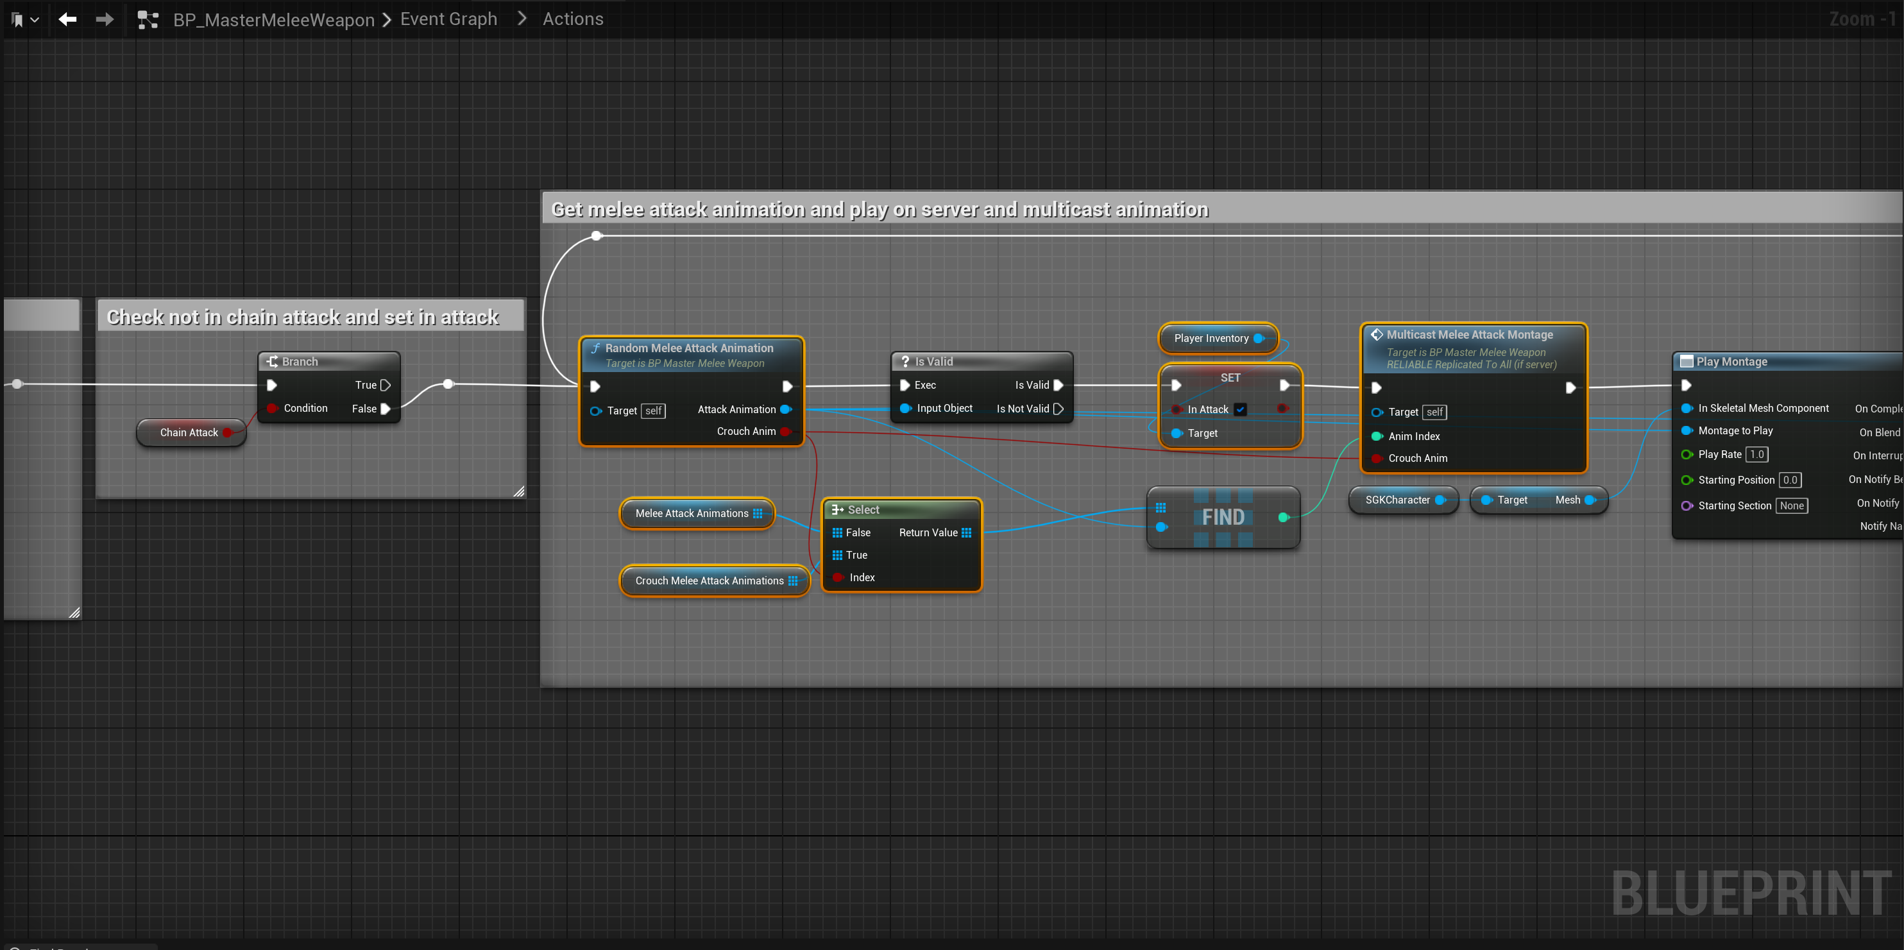
Task: Click the forward navigation arrow
Action: click(x=105, y=19)
